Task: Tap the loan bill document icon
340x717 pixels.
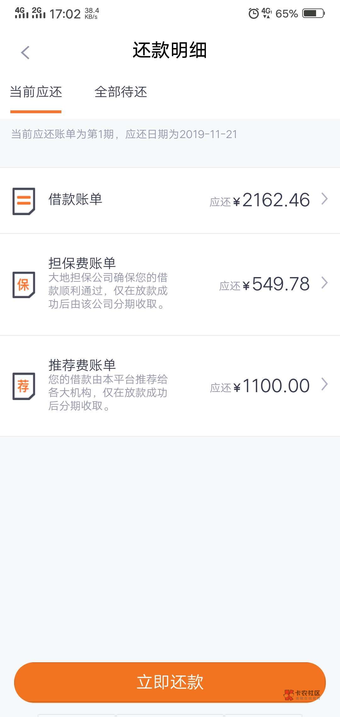Action: click(x=24, y=201)
